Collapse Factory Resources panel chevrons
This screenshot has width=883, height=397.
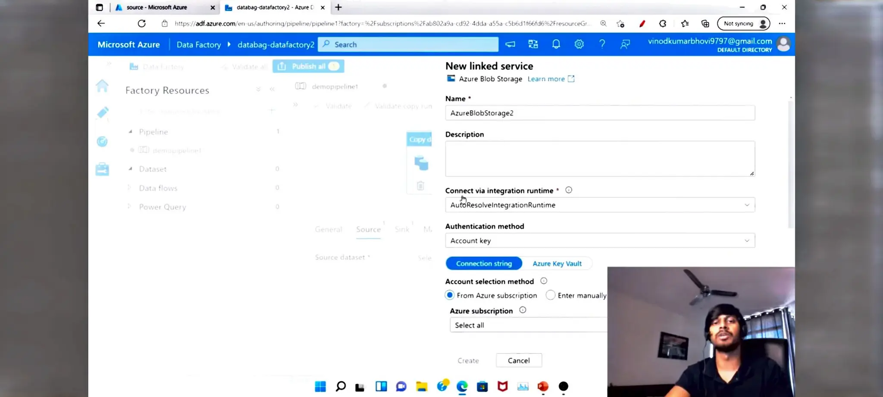pos(272,89)
